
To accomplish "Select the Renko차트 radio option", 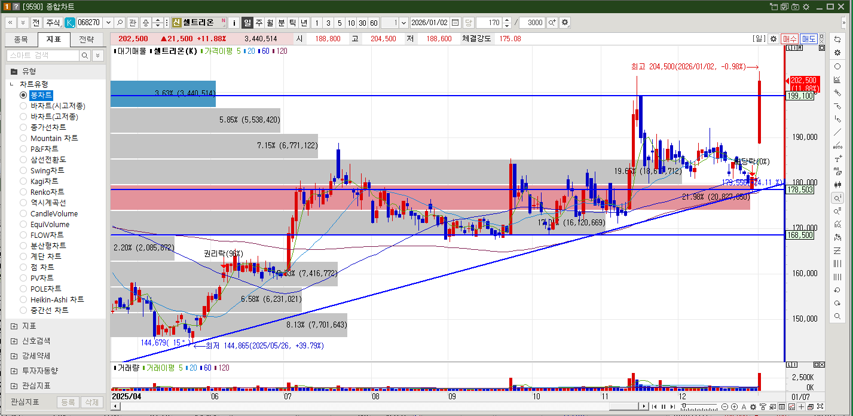I will (23, 192).
